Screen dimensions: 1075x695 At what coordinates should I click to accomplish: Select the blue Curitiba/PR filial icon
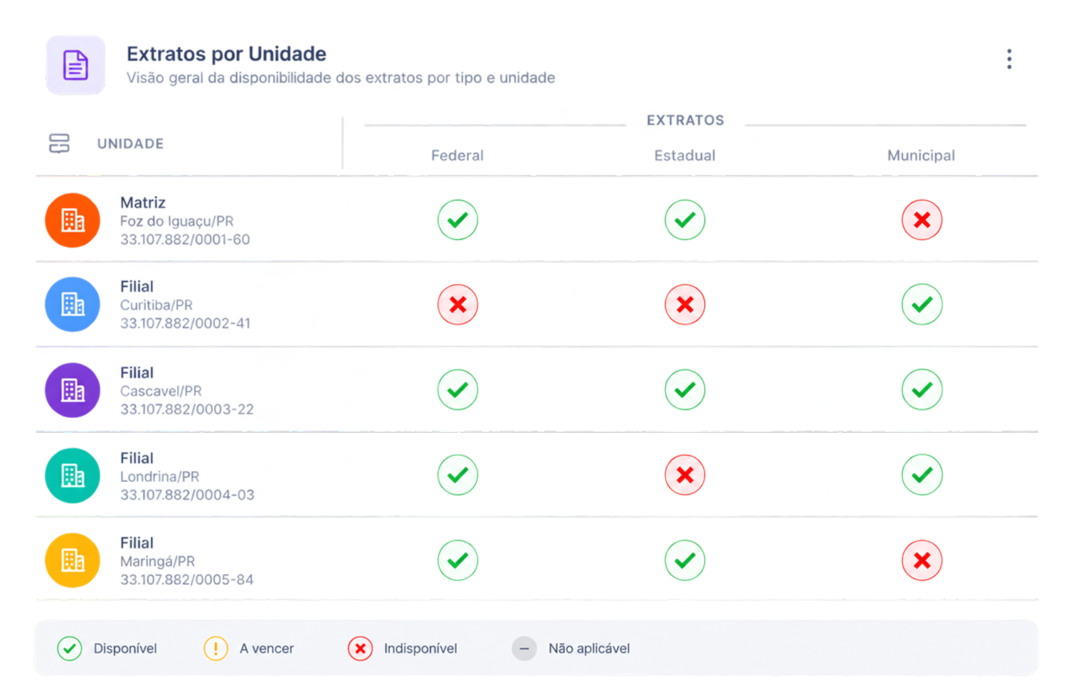pyautogui.click(x=73, y=304)
